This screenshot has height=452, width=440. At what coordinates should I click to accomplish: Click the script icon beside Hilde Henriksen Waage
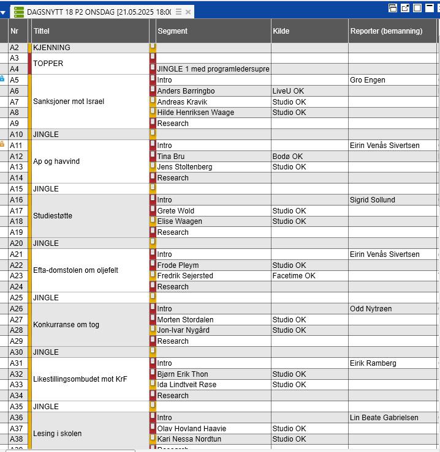click(153, 111)
